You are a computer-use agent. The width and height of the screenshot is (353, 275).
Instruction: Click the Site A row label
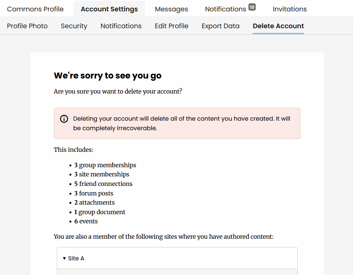pyautogui.click(x=76, y=258)
